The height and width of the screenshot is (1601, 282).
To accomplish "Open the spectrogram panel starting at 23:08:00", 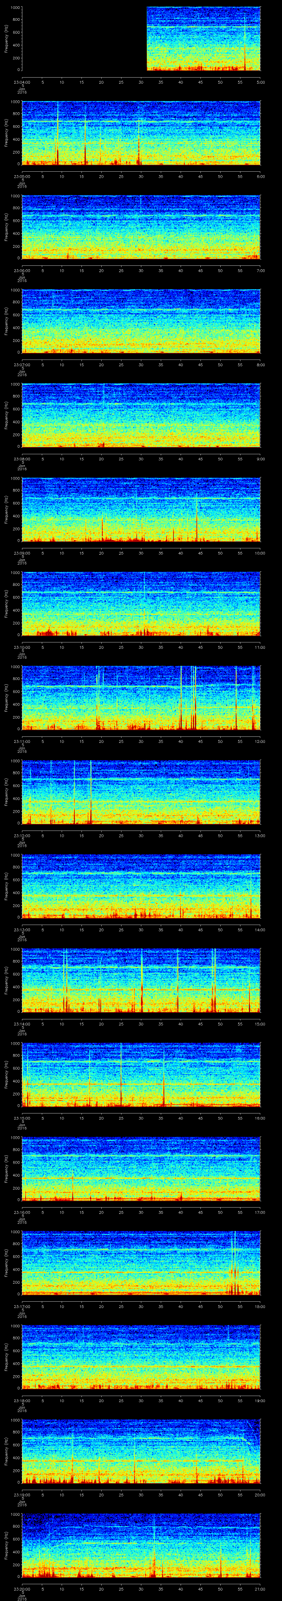I will [x=141, y=415].
